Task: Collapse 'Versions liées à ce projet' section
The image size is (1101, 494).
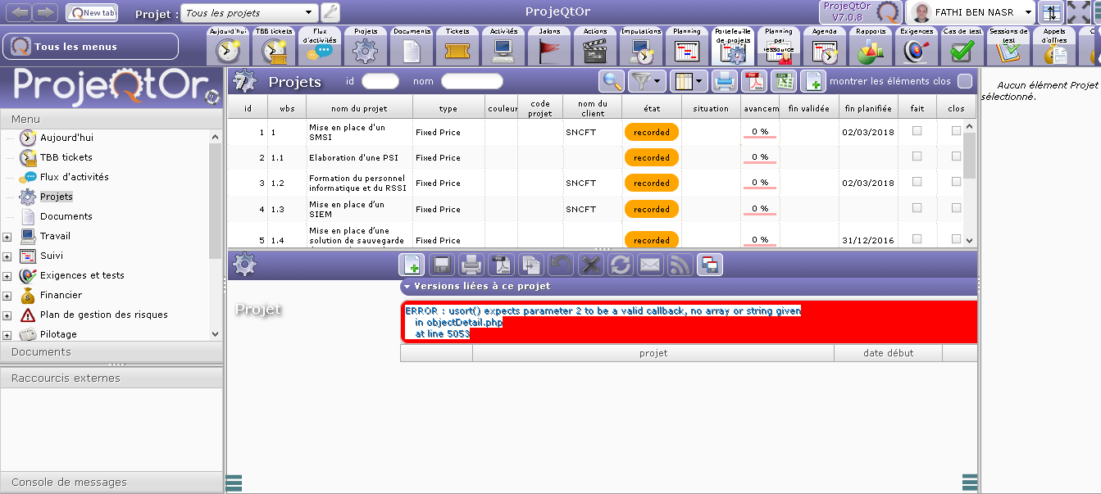Action: (x=407, y=287)
